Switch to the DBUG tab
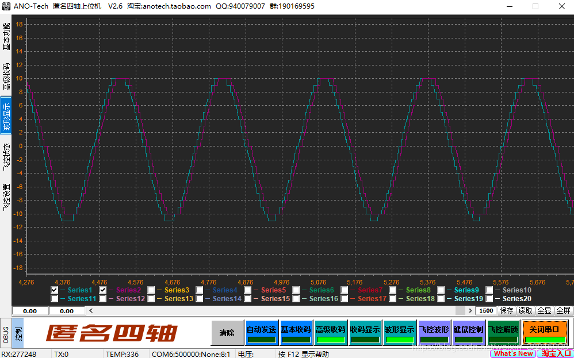This screenshot has width=574, height=358. (6, 333)
